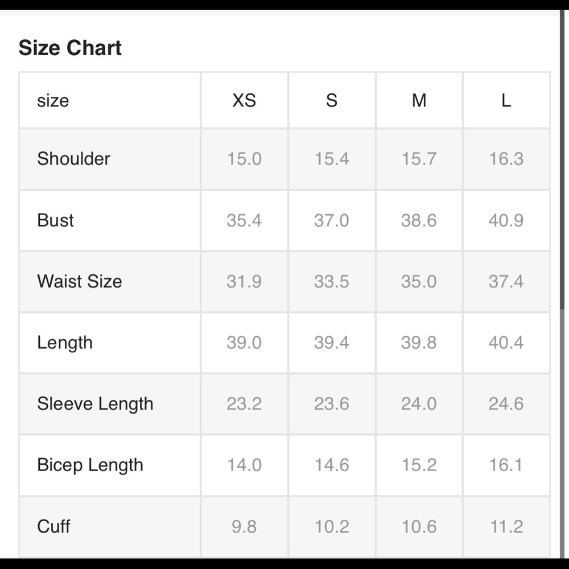Click the Bicep Length row label
569x569 pixels.
click(90, 465)
